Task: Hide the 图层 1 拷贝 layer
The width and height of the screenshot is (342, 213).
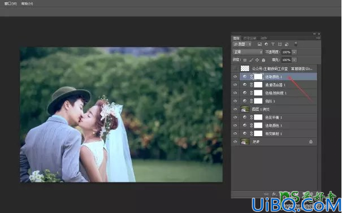Action: click(235, 109)
